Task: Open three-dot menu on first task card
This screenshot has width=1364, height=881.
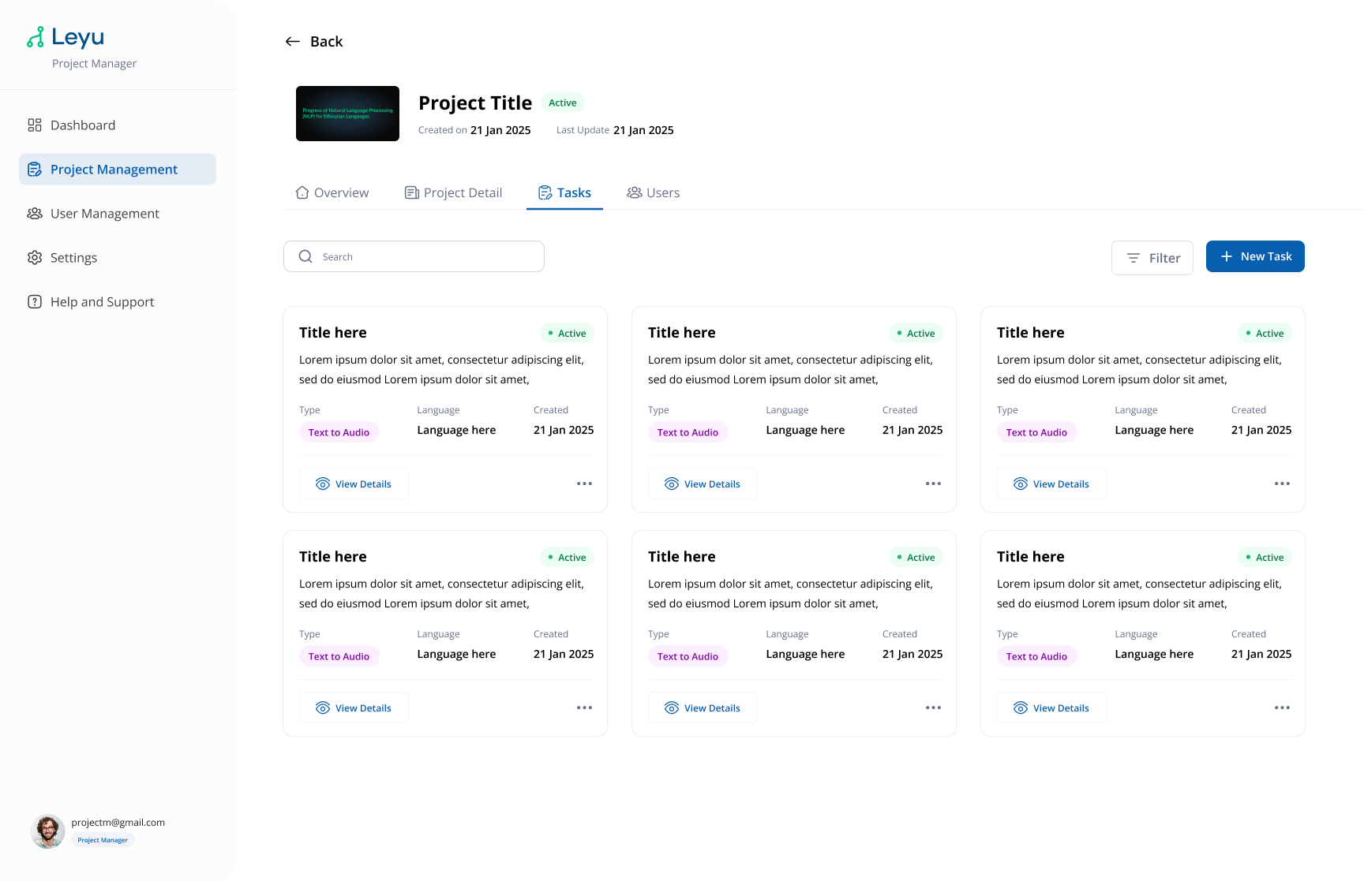Action: pyautogui.click(x=584, y=483)
